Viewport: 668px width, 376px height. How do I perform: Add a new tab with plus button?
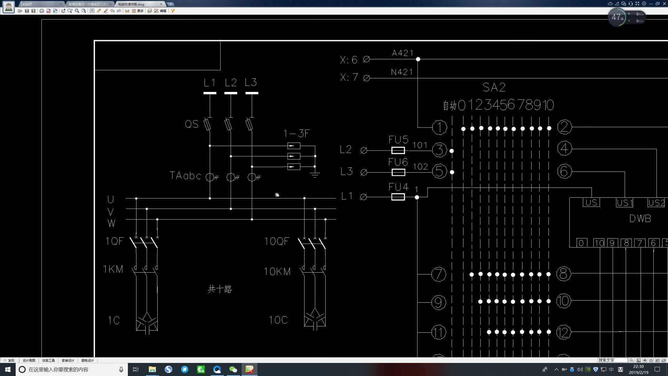(x=170, y=4)
